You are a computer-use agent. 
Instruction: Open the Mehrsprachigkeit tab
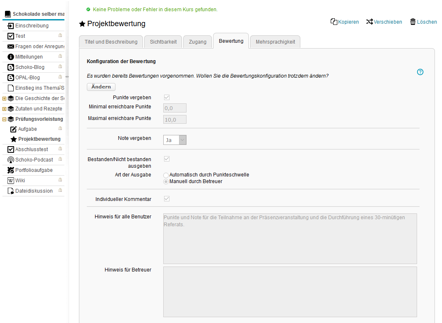click(275, 42)
